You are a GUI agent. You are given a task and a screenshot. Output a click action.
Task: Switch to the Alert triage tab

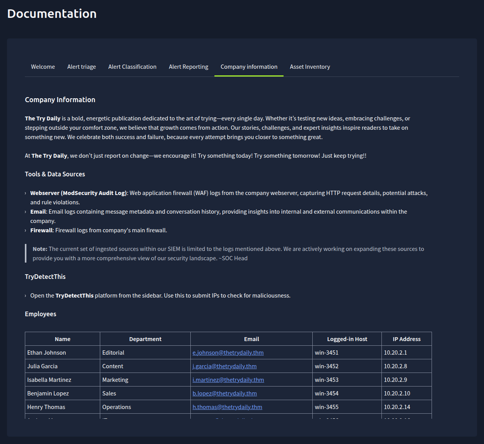(x=82, y=67)
